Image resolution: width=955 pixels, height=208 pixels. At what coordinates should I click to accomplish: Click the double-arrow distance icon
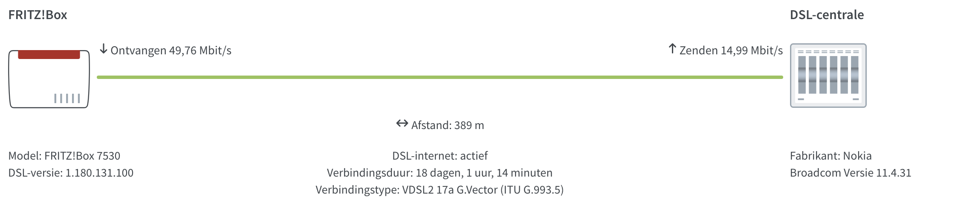402,124
